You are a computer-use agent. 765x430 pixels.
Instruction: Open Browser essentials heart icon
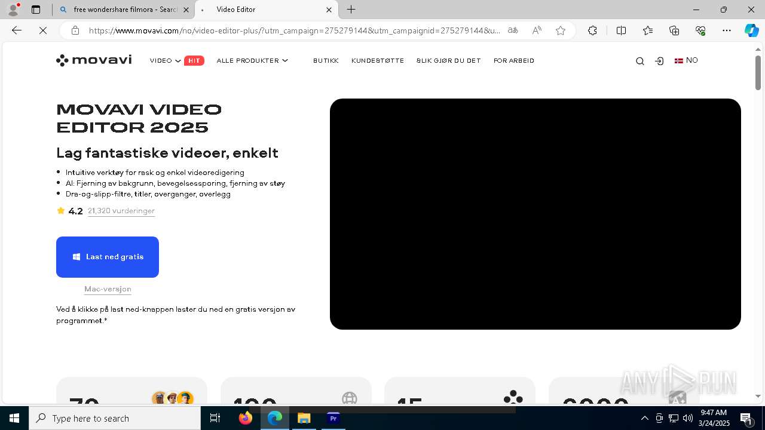[x=700, y=30]
